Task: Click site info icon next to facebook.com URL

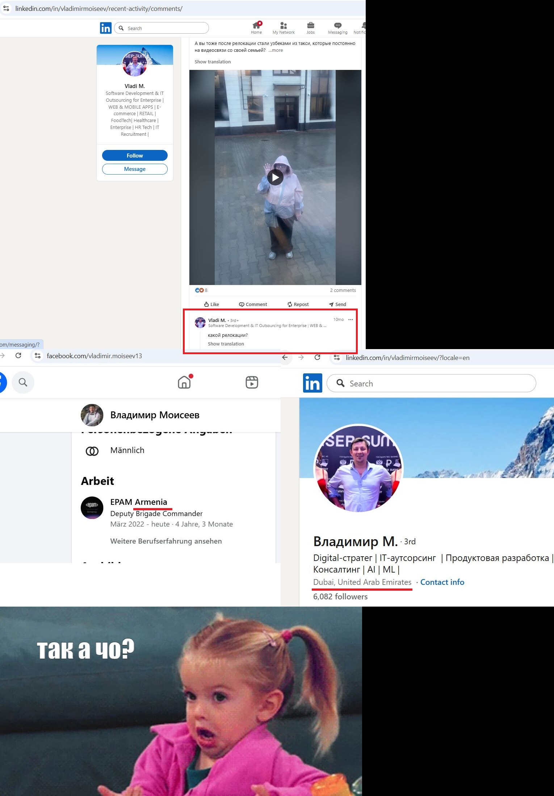Action: [38, 356]
